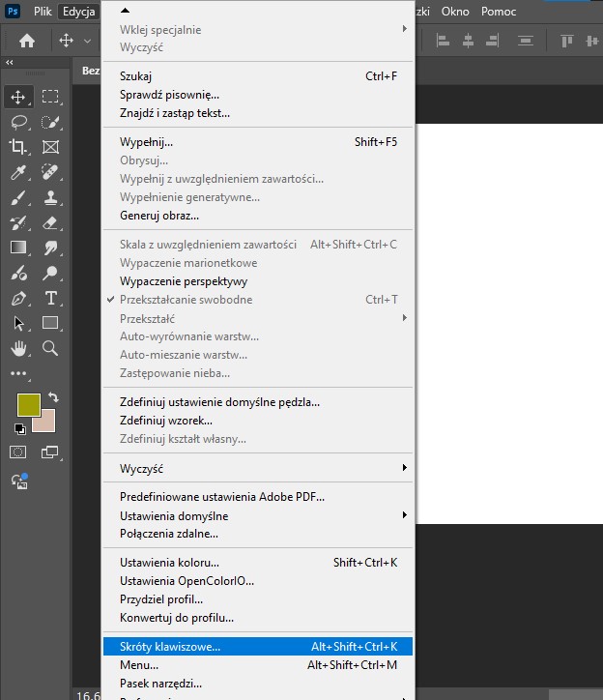Select the Smudge tool
This screenshot has height=700, width=603.
[50, 248]
